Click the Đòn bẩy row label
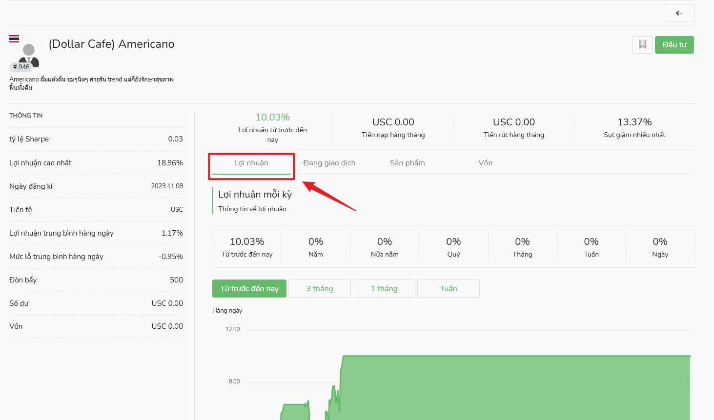Image resolution: width=714 pixels, height=420 pixels. click(23, 280)
